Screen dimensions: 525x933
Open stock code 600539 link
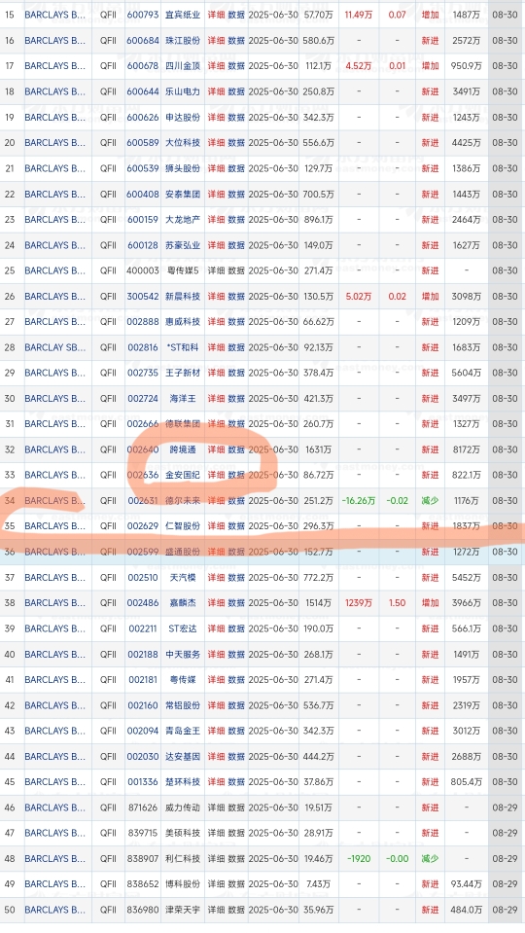click(x=143, y=168)
